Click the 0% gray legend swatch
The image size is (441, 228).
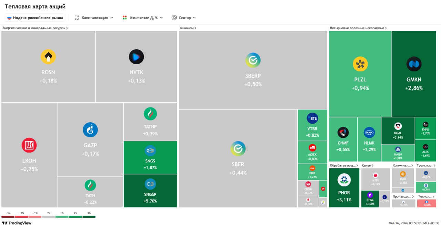click(48, 216)
